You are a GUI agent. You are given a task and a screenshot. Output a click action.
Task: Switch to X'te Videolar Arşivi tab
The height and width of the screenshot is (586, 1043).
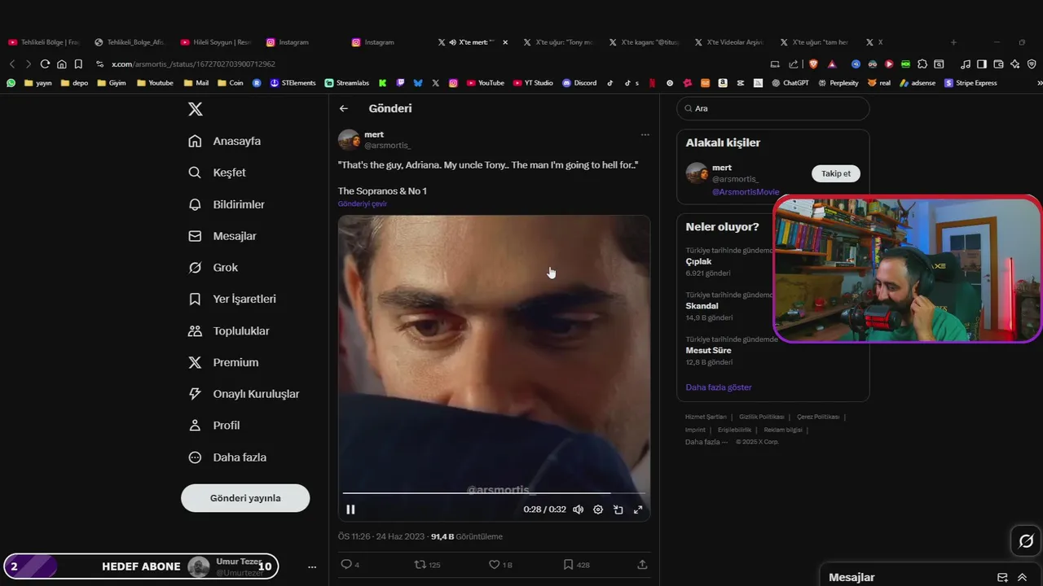[x=730, y=42]
